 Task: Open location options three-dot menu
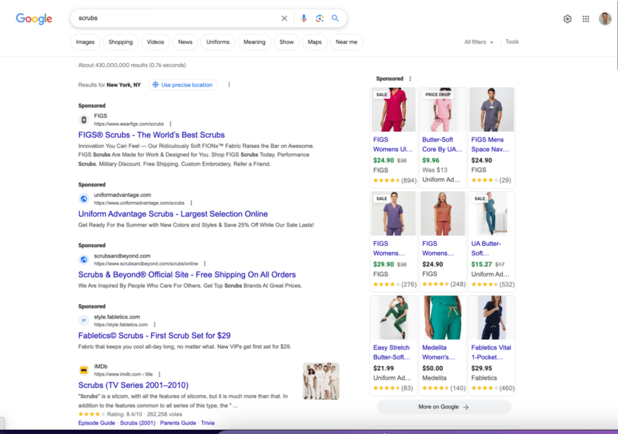pos(229,84)
